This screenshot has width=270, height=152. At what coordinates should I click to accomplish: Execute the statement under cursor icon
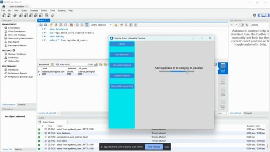click(56, 25)
